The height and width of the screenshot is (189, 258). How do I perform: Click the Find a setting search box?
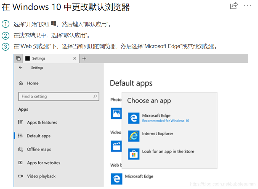[x=59, y=97]
